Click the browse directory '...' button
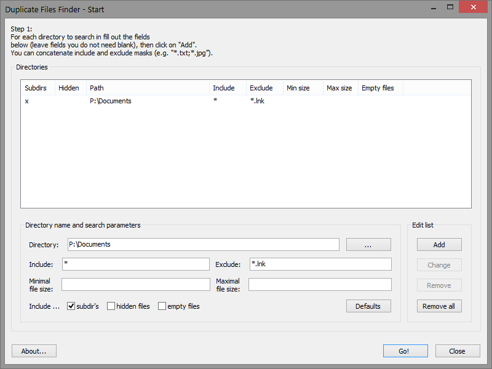Screen dimensions: 492x369 point(368,245)
